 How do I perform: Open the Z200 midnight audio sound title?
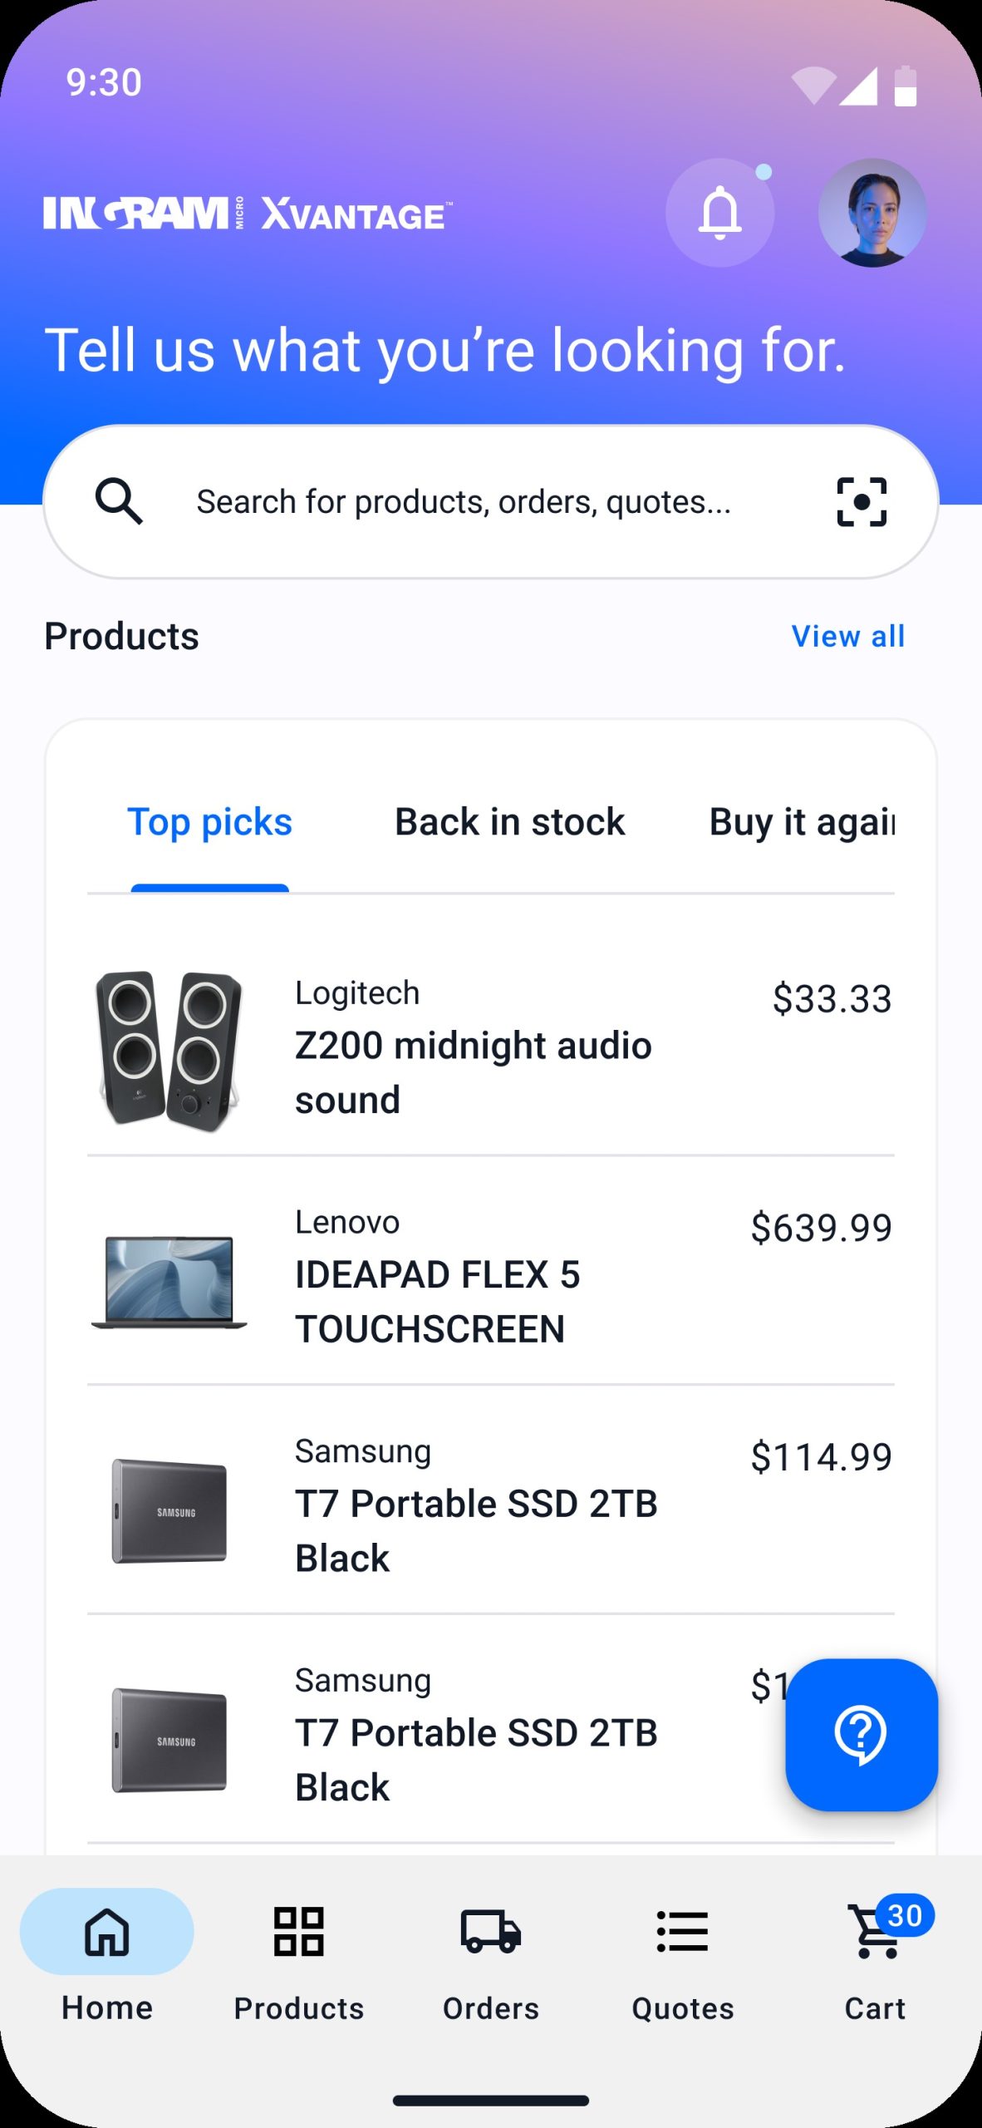(474, 1072)
